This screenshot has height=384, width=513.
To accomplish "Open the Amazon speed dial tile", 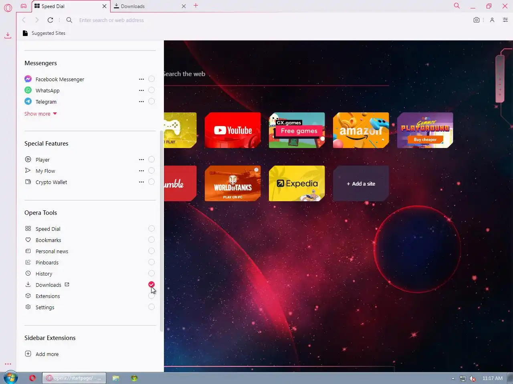I will point(361,130).
